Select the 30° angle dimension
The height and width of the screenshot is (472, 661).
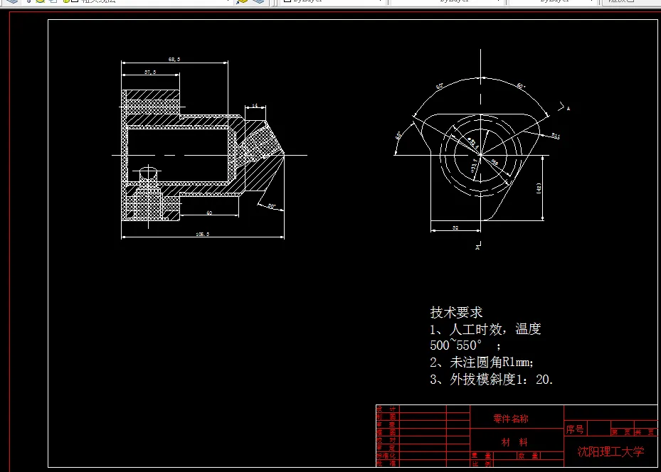coord(272,206)
